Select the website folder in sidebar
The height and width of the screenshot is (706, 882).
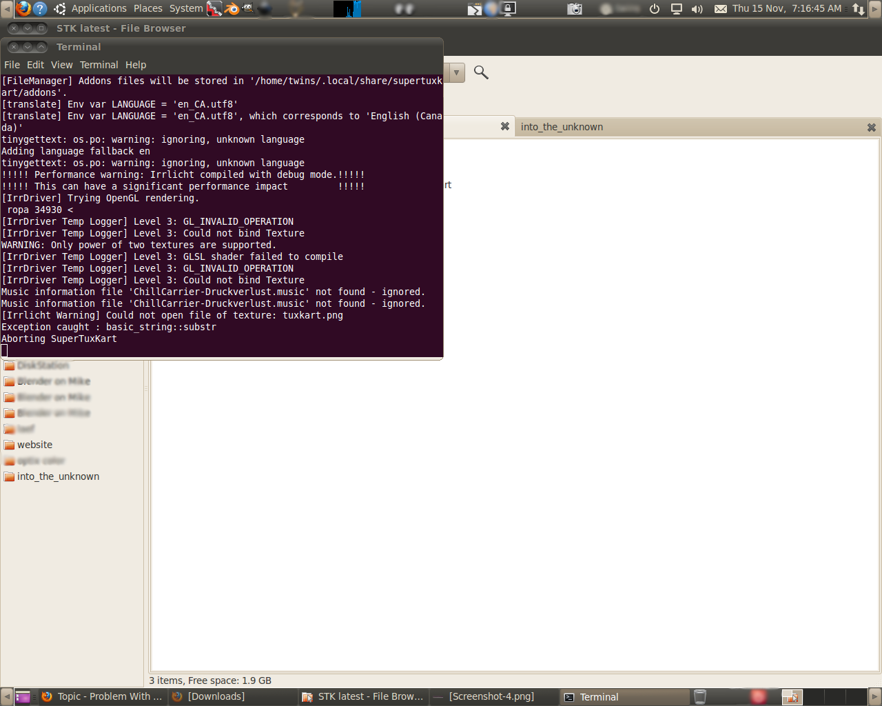coord(34,445)
